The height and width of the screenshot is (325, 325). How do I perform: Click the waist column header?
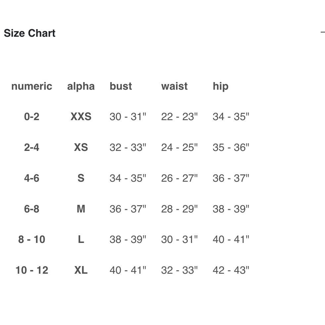[x=174, y=86]
